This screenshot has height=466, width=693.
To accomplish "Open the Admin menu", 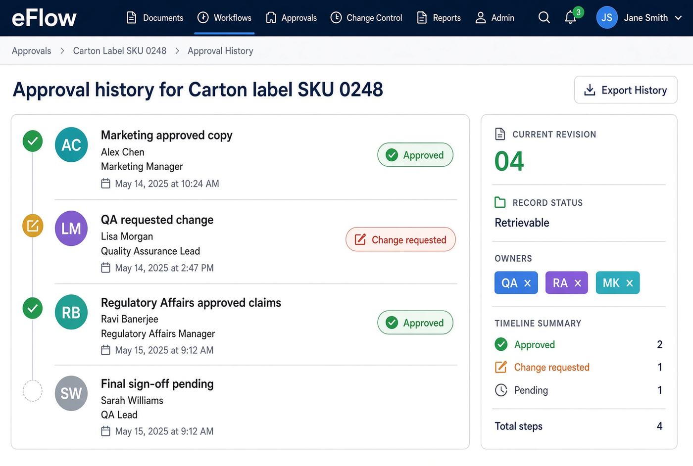I will click(495, 18).
